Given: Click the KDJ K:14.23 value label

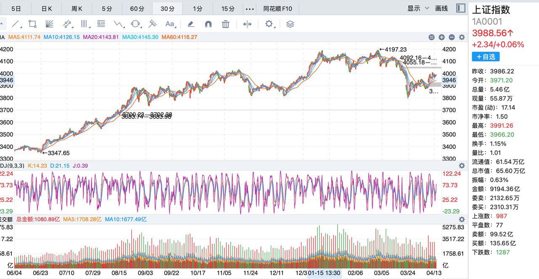Looking at the screenshot, I should coord(37,166).
